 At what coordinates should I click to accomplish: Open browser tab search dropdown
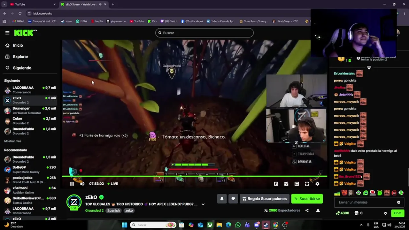[4, 4]
